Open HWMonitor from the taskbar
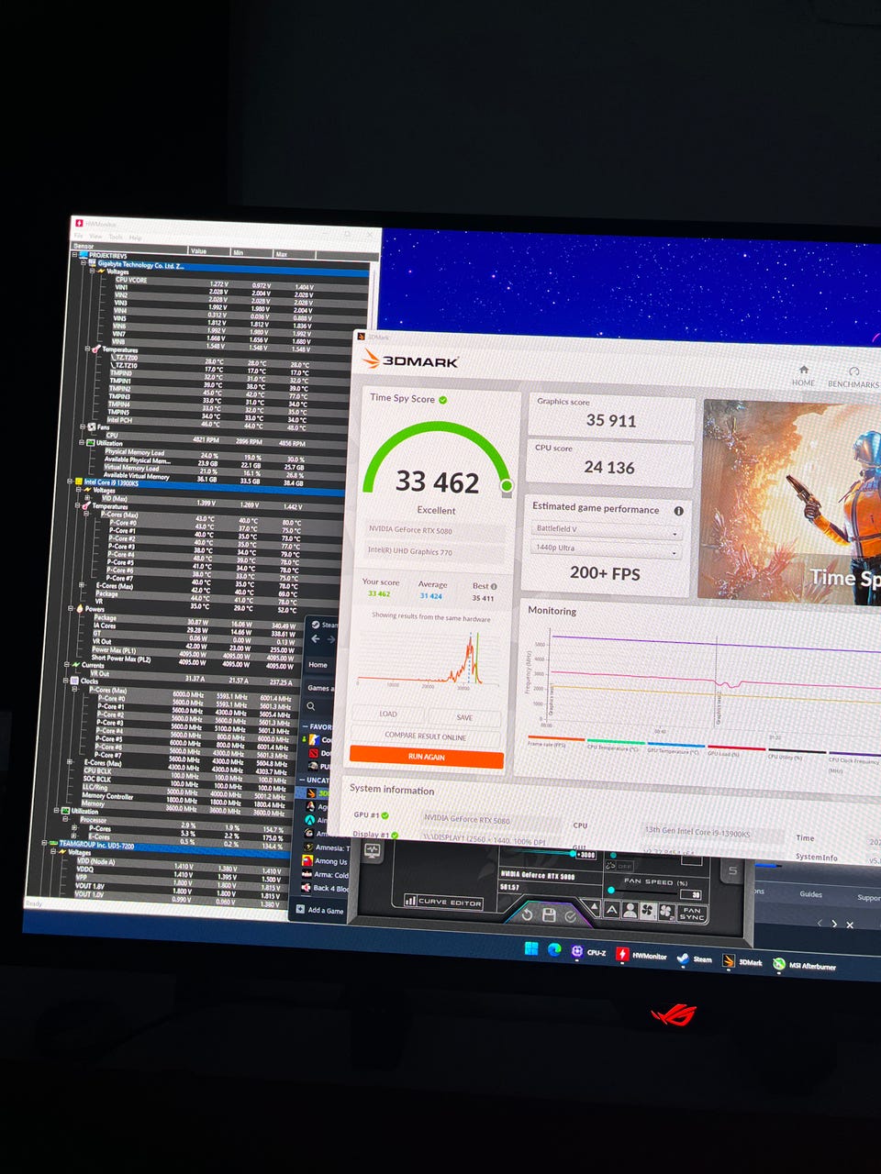 641,955
